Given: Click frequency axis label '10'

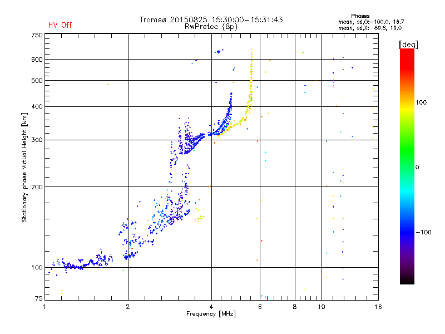Looking at the screenshot, I should pyautogui.click(x=322, y=307).
